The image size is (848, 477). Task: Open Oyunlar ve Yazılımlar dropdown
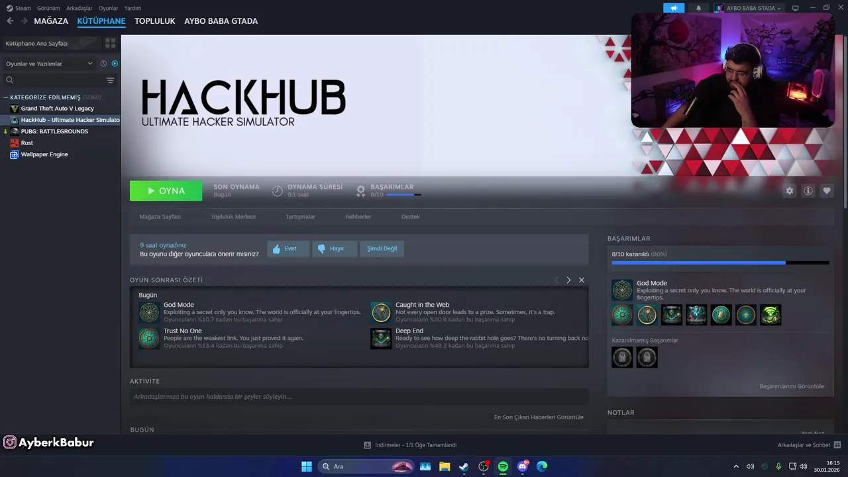49,64
